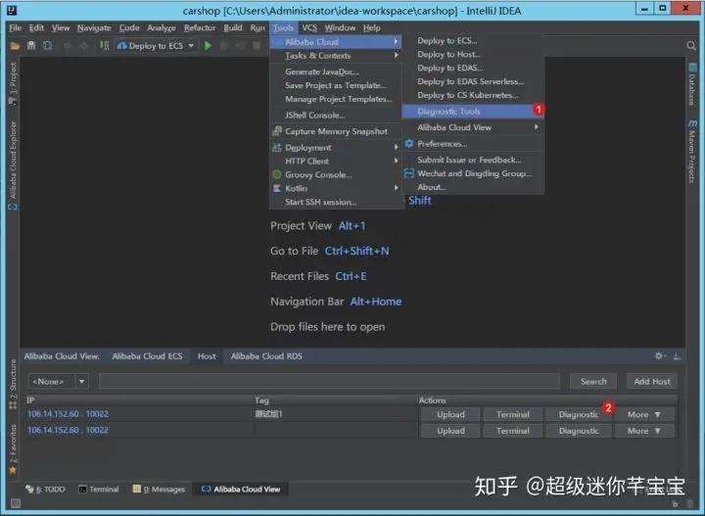This screenshot has width=705, height=516.
Task: Open More dropdown for second untagged host row
Action: [644, 431]
